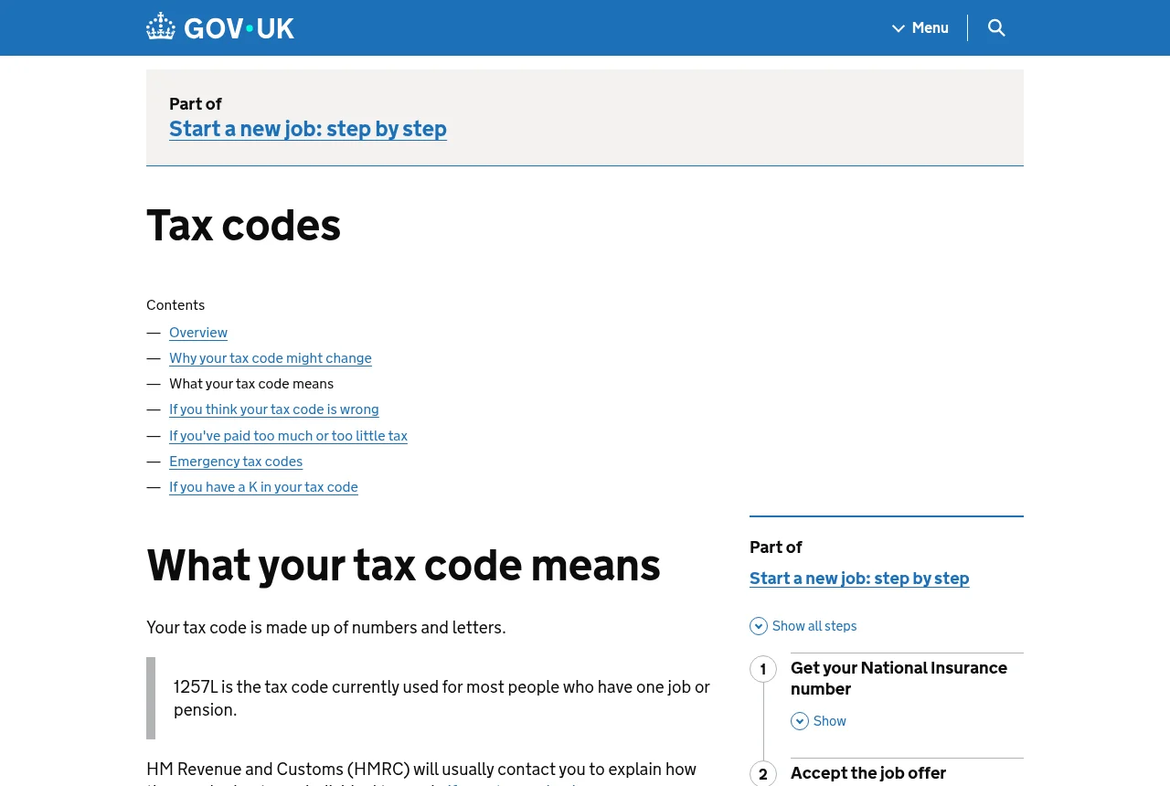Image resolution: width=1170 pixels, height=786 pixels.
Task: Open Why your tax code might change
Action: click(x=271, y=358)
